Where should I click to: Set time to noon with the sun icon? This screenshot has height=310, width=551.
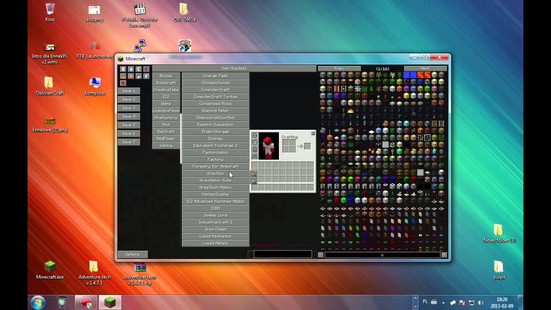(131, 76)
